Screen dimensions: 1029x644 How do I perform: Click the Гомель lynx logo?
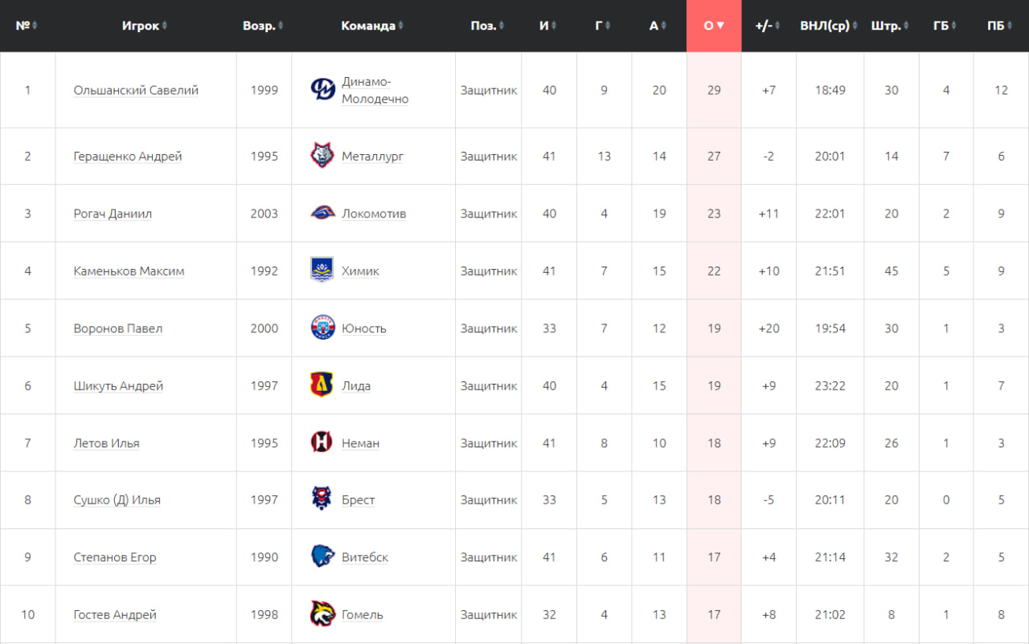tap(322, 614)
